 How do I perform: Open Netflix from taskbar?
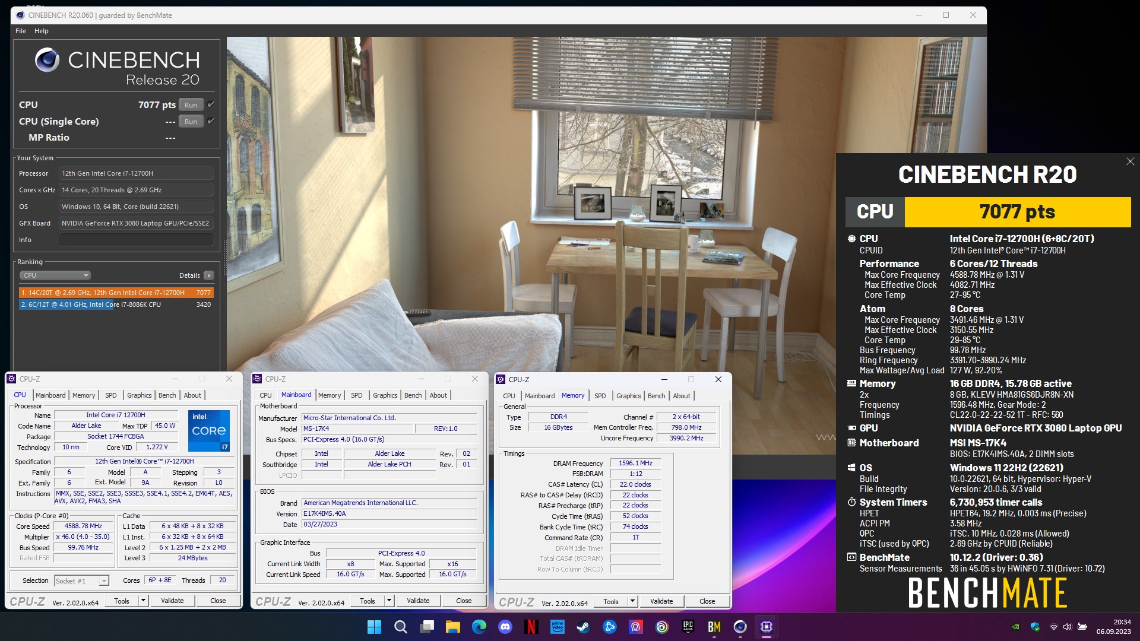(531, 627)
